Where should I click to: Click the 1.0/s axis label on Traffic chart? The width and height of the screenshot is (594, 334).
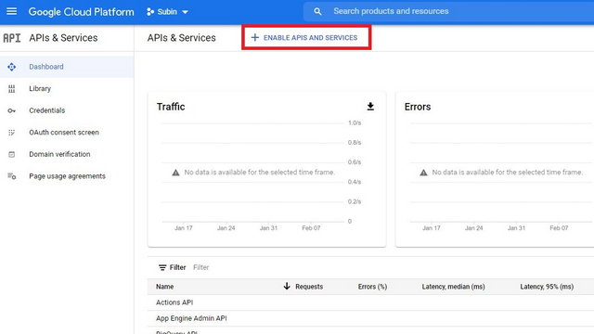[355, 122]
